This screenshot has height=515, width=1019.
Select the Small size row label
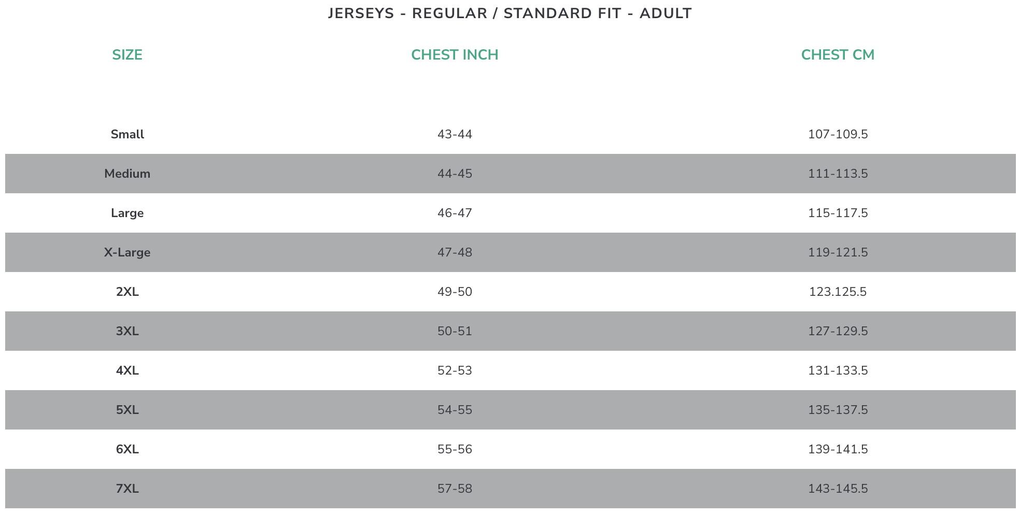[x=128, y=134]
